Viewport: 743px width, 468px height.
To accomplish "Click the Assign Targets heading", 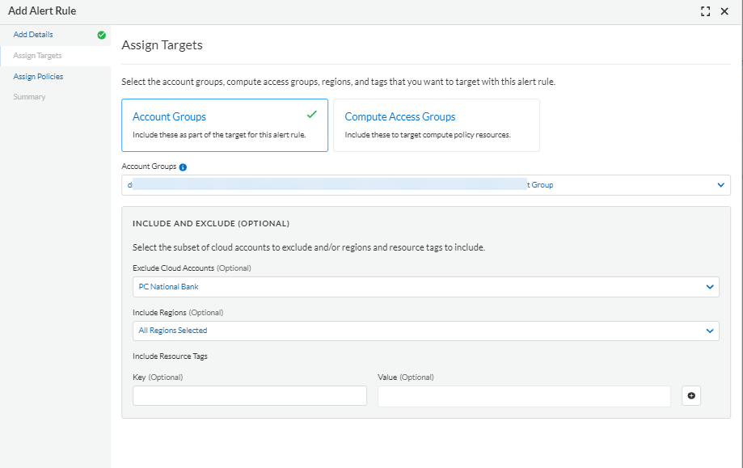I will coord(162,45).
